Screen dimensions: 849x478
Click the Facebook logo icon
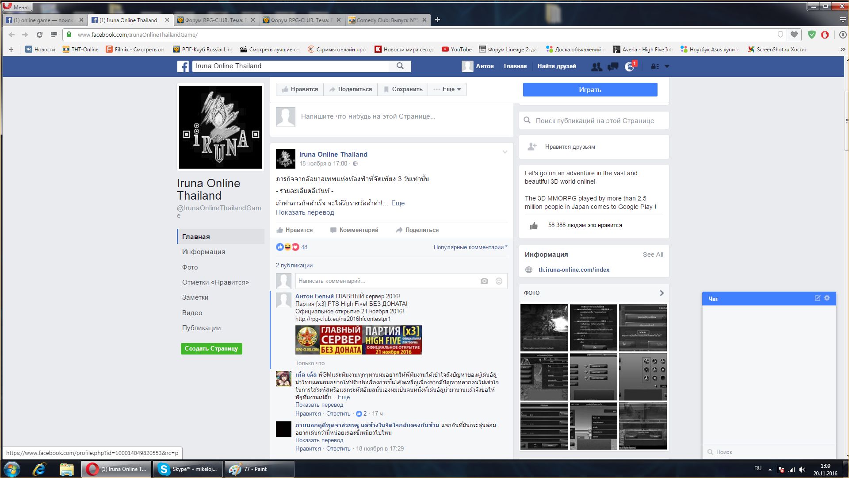(183, 66)
